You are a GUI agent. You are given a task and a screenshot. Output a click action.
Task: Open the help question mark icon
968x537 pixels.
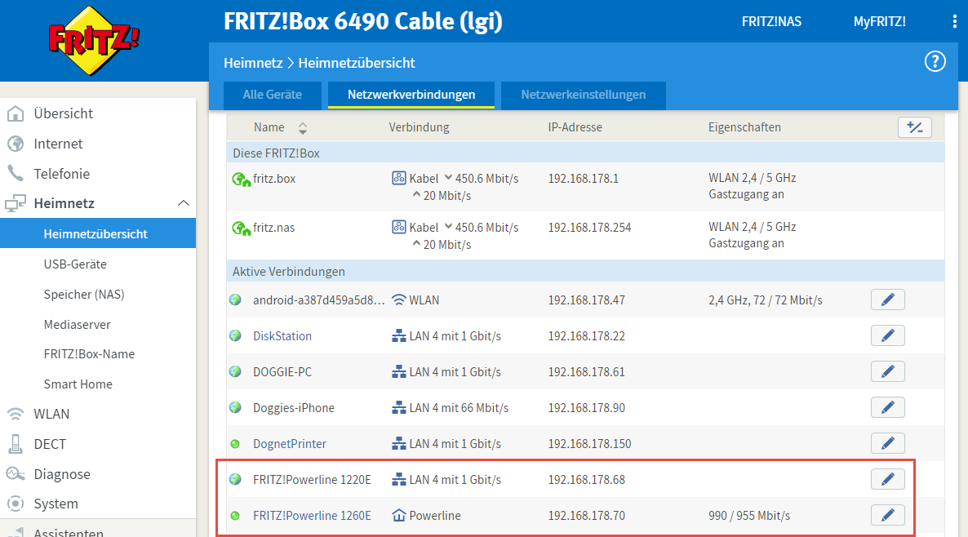point(935,62)
